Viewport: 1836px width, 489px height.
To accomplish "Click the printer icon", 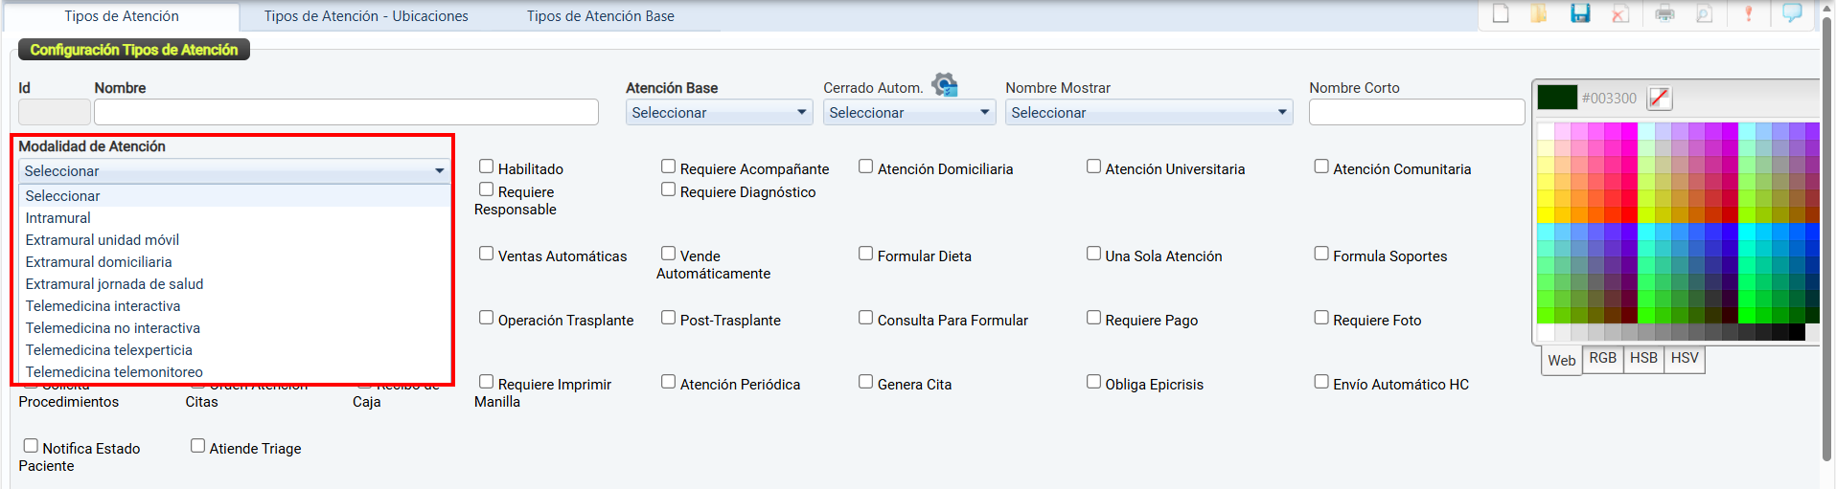I will pos(1665,13).
